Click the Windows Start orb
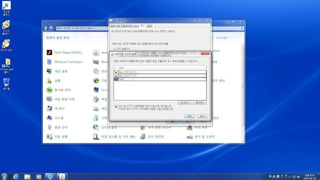The image size is (320, 180). point(4,176)
